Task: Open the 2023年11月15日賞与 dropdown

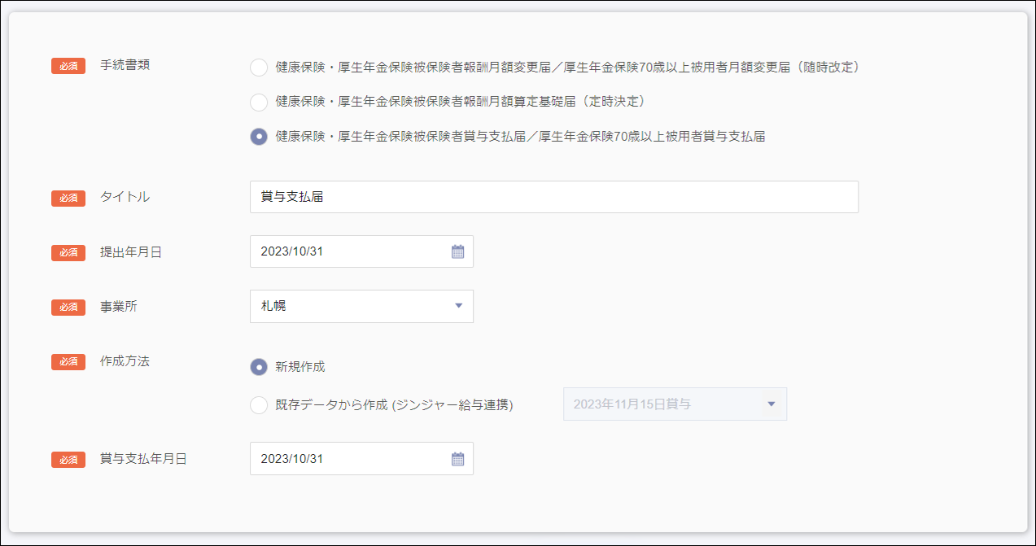Action: point(675,404)
